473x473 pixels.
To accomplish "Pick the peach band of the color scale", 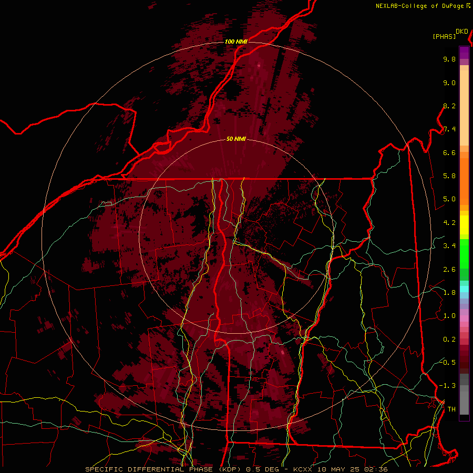I will tap(464, 108).
